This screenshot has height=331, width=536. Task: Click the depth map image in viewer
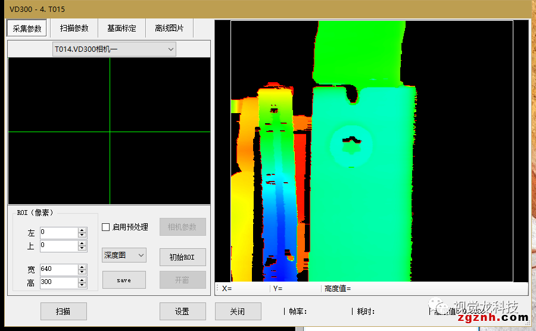click(x=372, y=151)
